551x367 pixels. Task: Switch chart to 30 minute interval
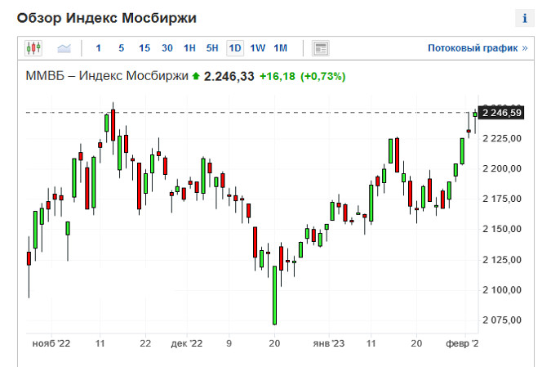pyautogui.click(x=167, y=48)
